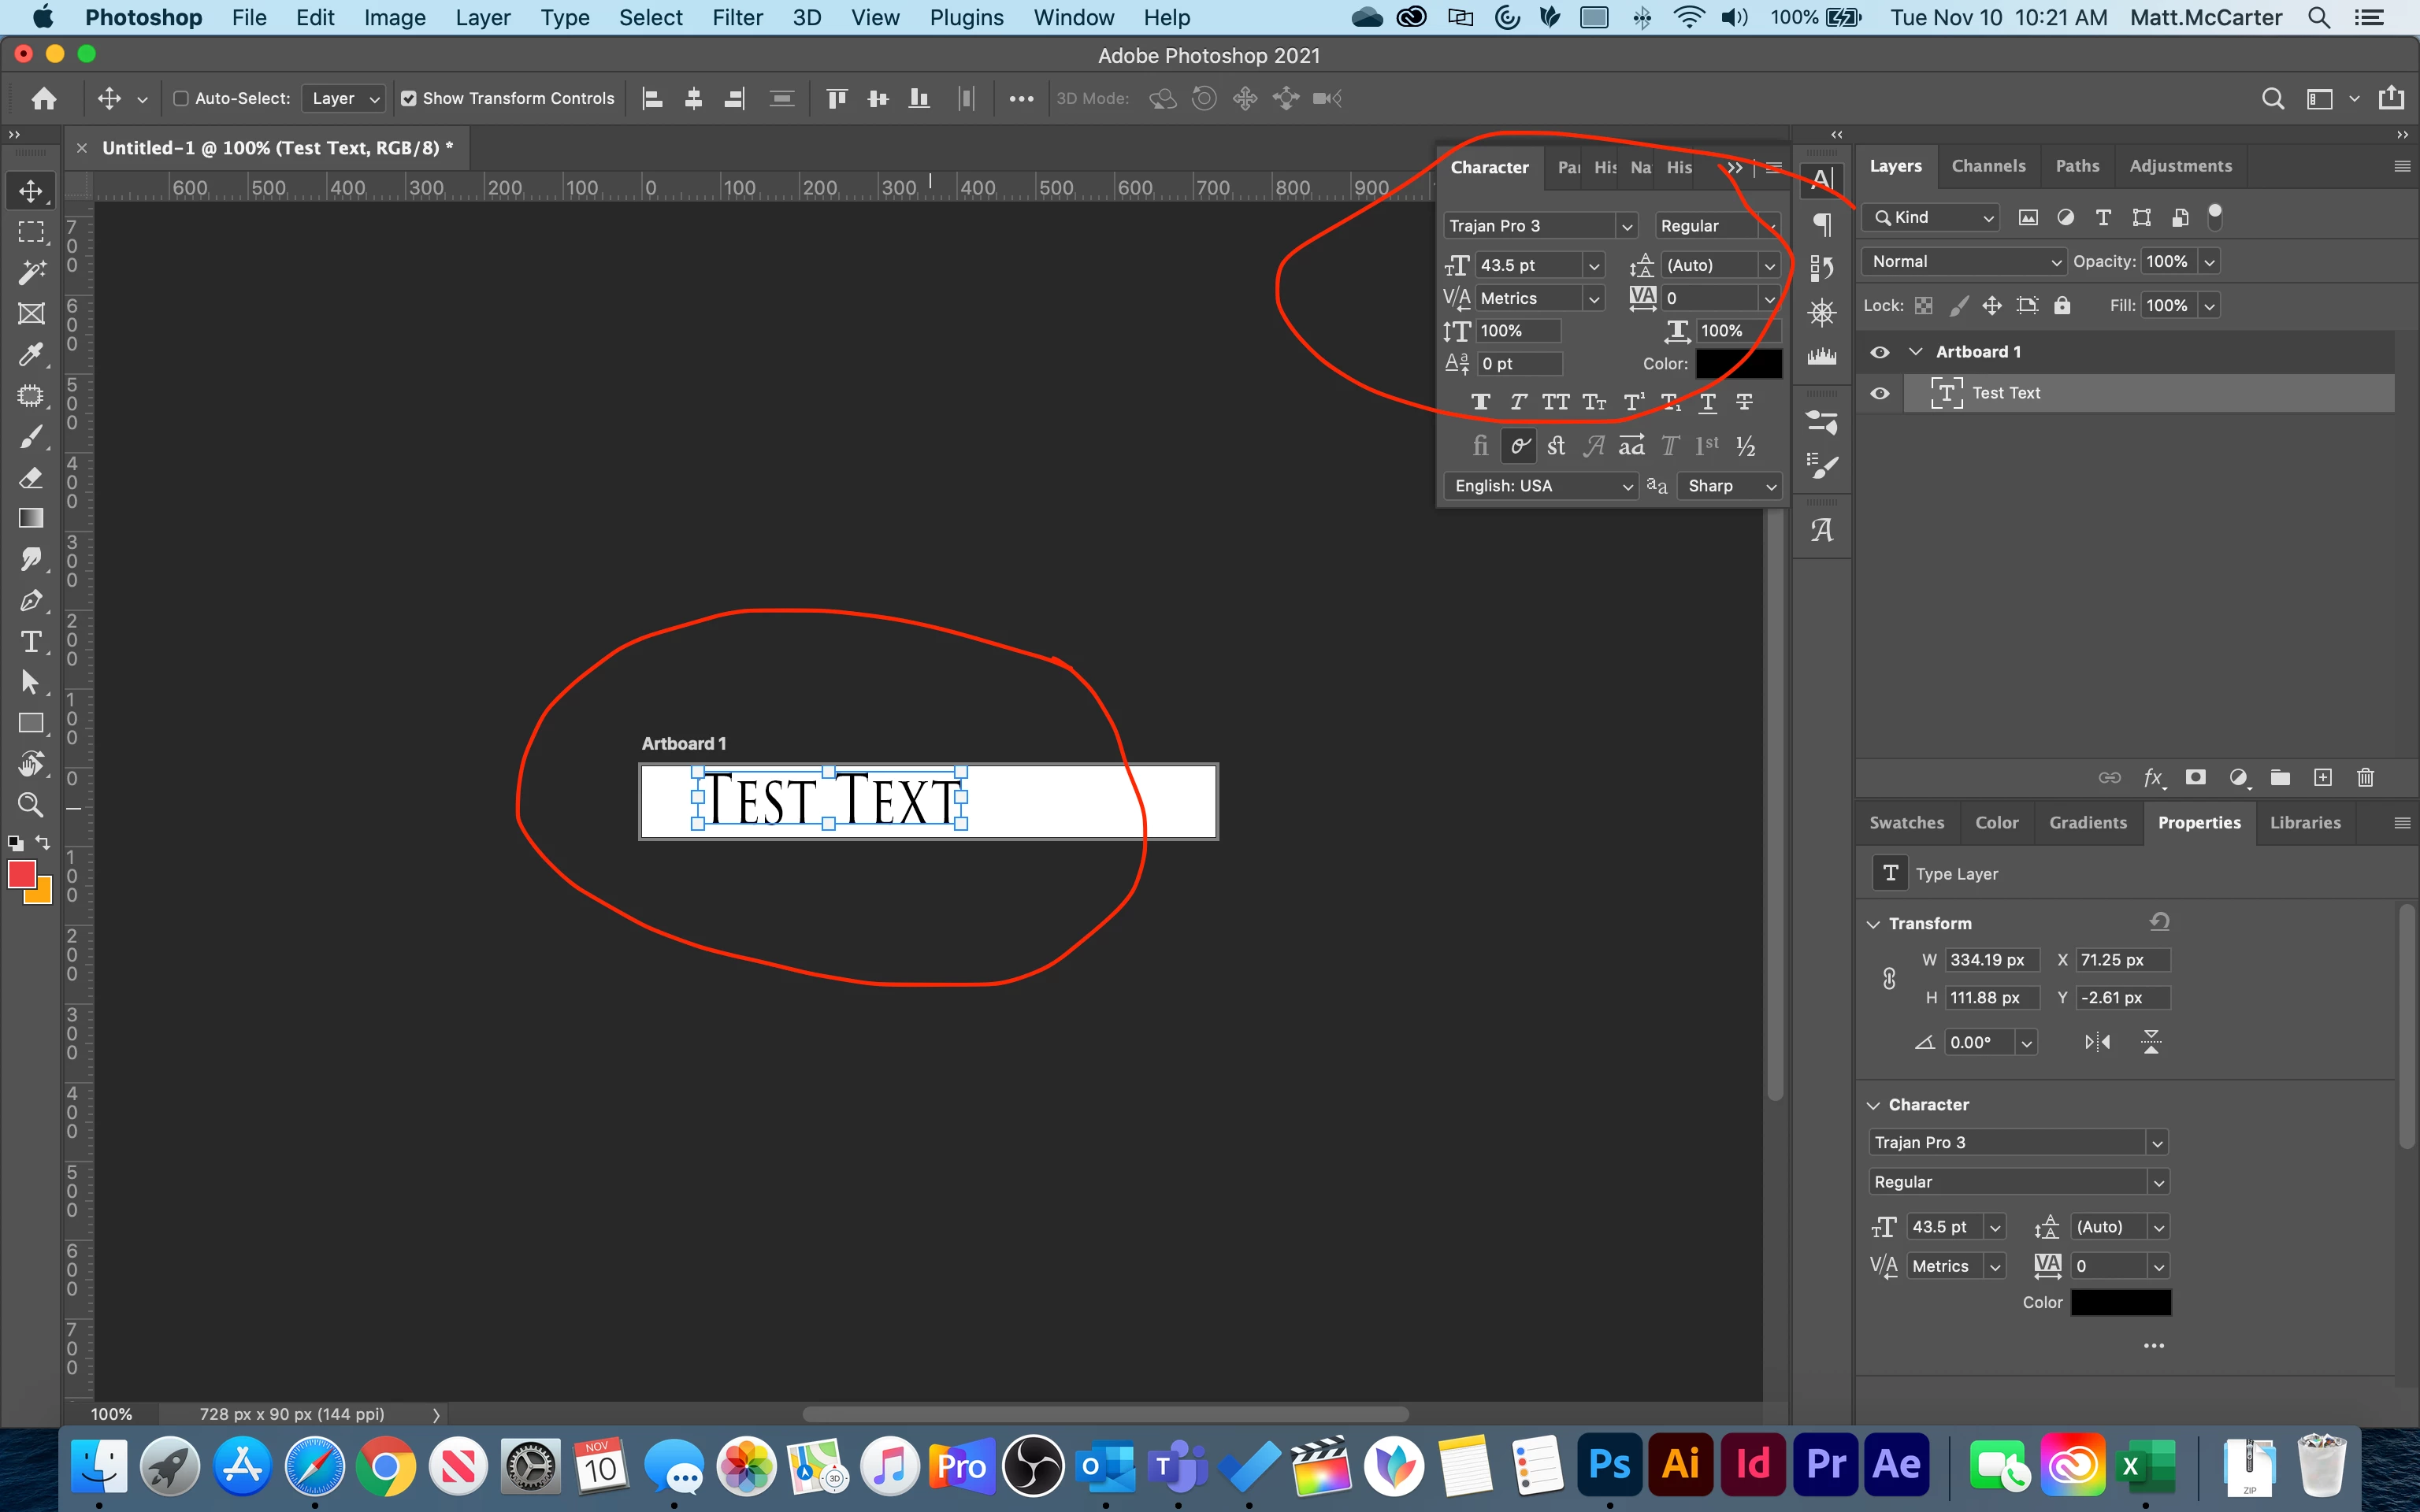Click the delete layer trash icon

(x=2365, y=778)
